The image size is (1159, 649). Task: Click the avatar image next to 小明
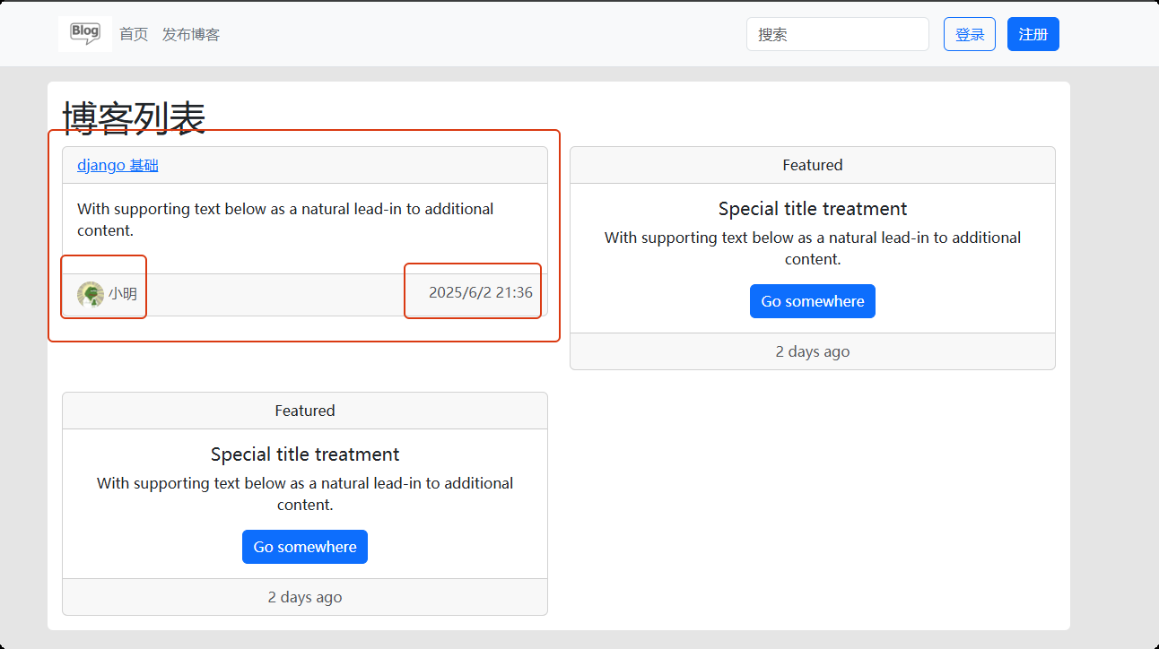90,294
